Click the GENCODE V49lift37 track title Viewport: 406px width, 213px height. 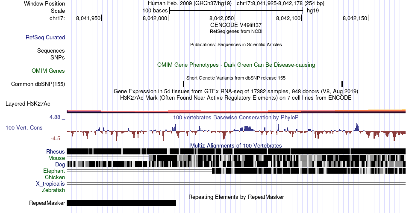pos(236,25)
